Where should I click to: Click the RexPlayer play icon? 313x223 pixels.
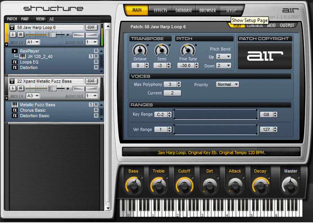(x=15, y=51)
